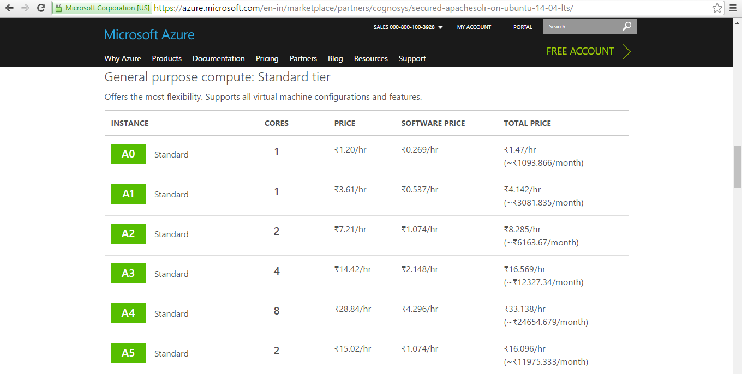Click the A0 instance green badge
The image size is (742, 374).
tap(128, 154)
